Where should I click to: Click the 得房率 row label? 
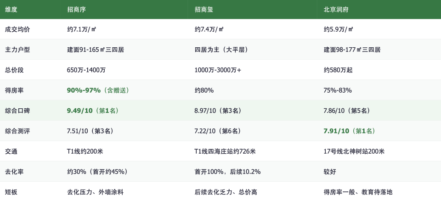coord(14,90)
